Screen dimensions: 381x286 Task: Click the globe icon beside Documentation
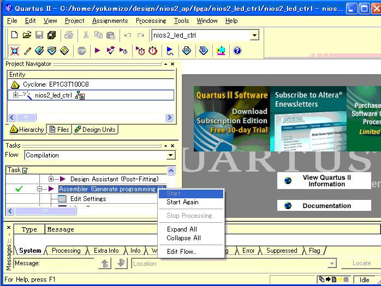(288, 206)
